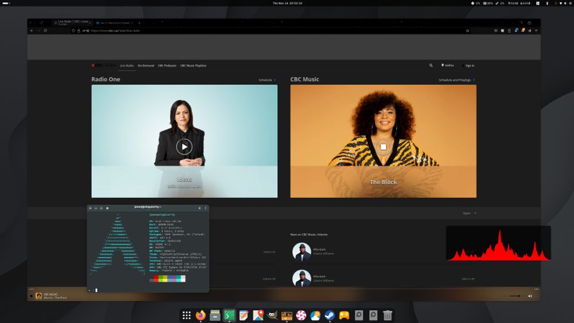Mute audio with the speaker icon
Image resolution: width=574 pixels, height=323 pixels.
(530, 296)
